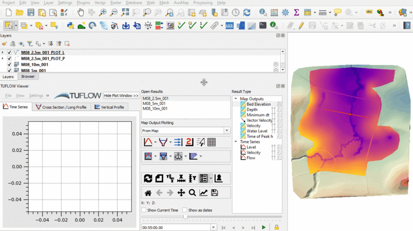Click the time slider handle
Viewport: 413px width, 231px height.
click(x=185, y=217)
